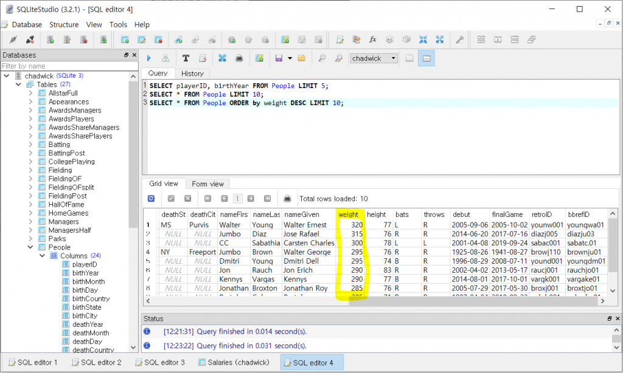Click the Filter by name field
This screenshot has height=373, width=623.
(x=69, y=66)
